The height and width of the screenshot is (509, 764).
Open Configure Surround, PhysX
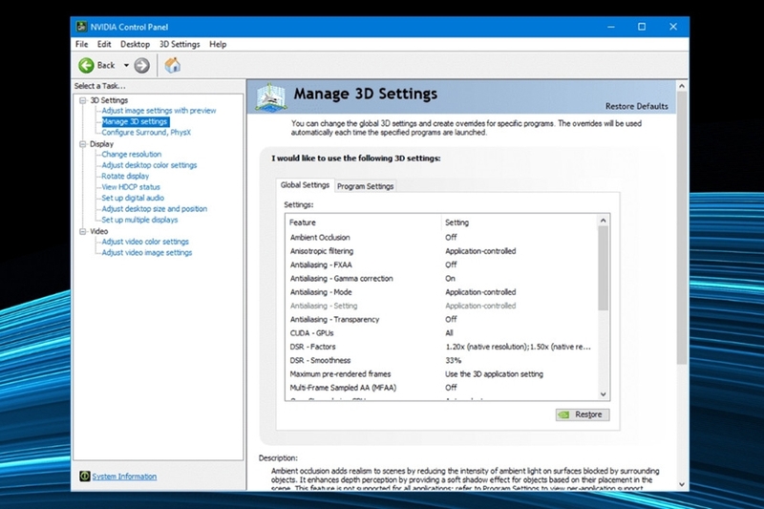pyautogui.click(x=146, y=133)
